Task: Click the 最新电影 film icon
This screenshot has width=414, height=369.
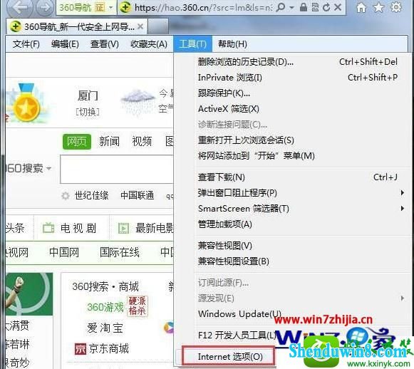Action: coord(123,228)
